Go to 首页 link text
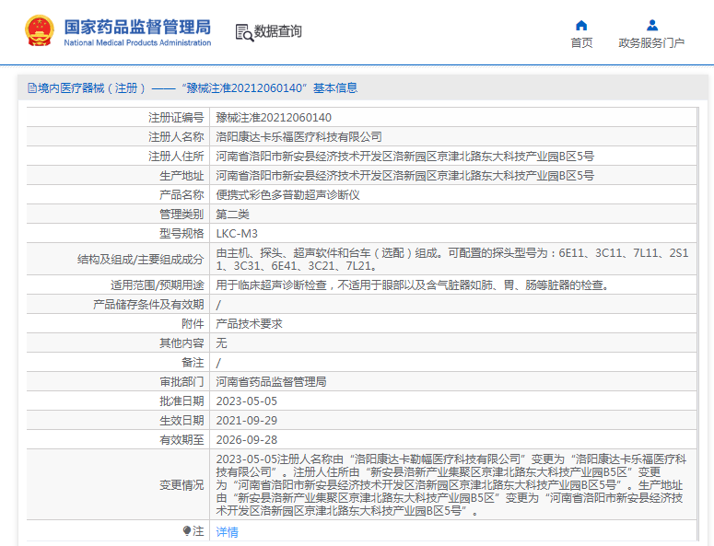Image resolution: width=714 pixels, height=546 pixels. [581, 42]
